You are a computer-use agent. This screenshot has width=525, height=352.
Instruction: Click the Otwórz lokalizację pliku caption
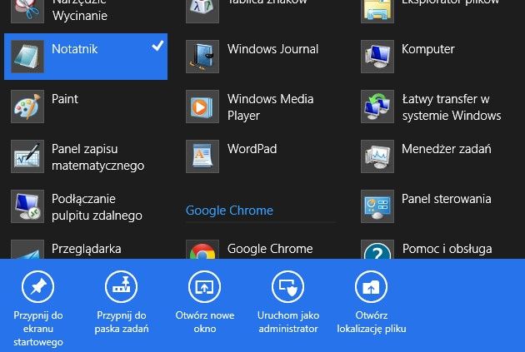tap(372, 322)
